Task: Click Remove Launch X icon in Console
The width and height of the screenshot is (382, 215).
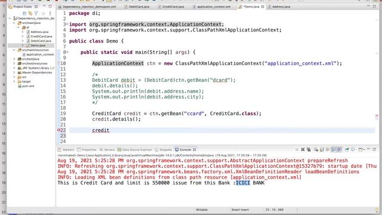Action: [303, 149]
